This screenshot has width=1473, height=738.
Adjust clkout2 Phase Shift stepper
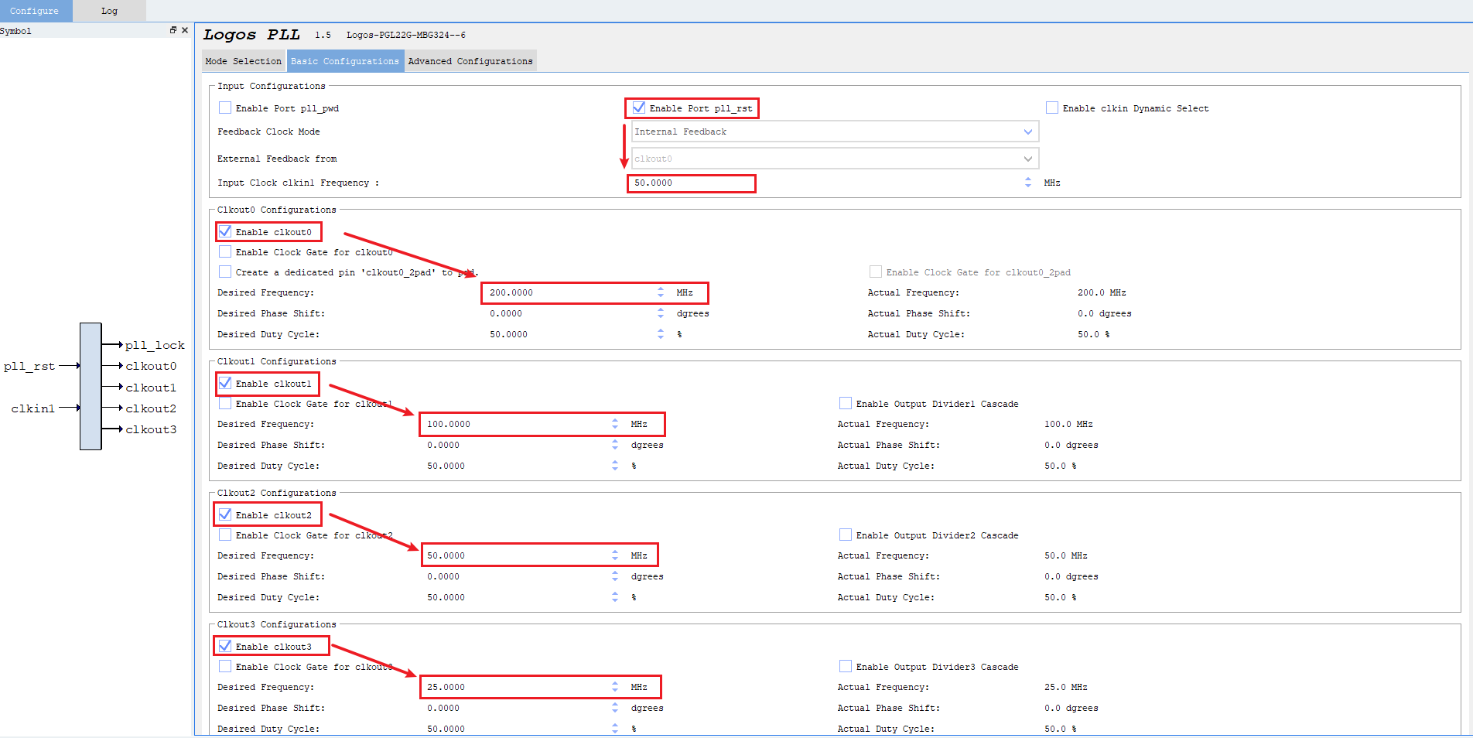click(x=615, y=576)
